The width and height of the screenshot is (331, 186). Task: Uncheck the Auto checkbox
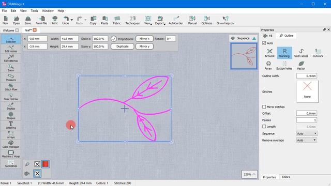tap(264, 43)
